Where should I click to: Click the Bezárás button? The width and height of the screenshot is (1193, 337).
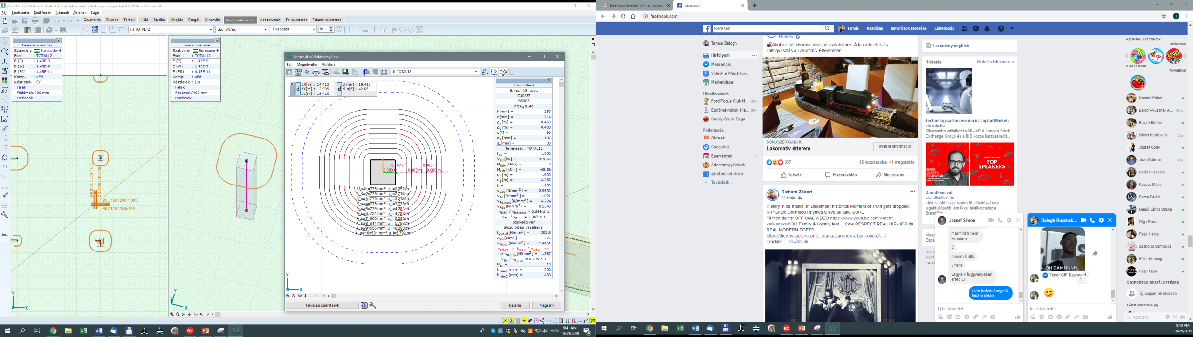[515, 305]
